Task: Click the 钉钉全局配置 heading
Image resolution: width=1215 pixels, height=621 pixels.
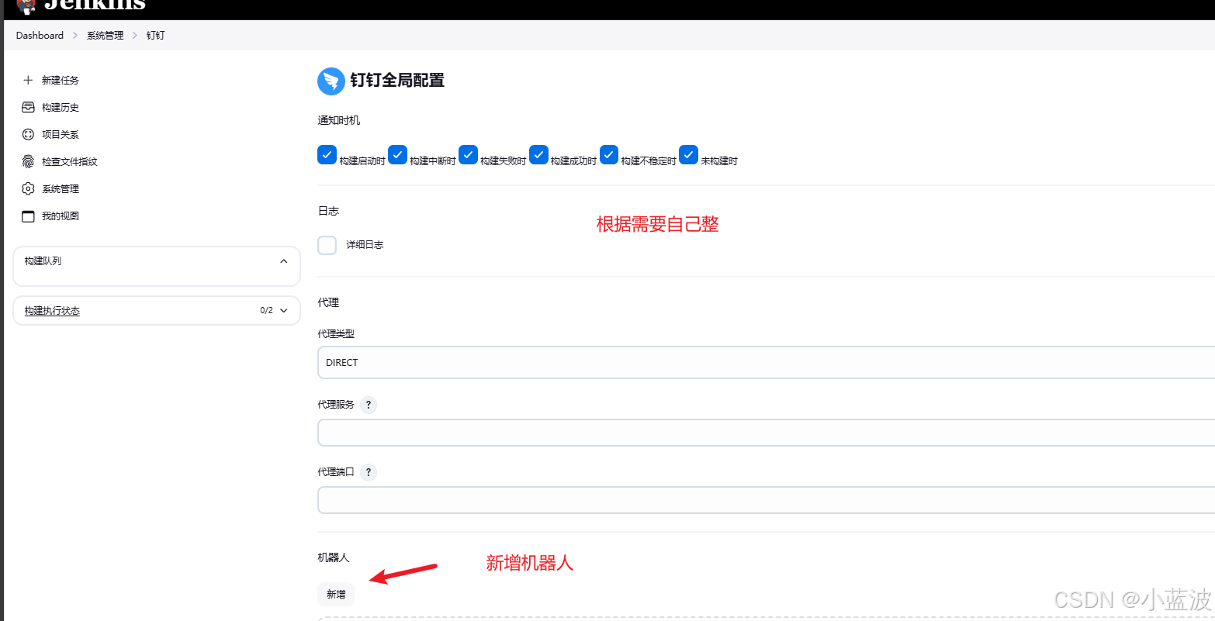Action: click(397, 81)
